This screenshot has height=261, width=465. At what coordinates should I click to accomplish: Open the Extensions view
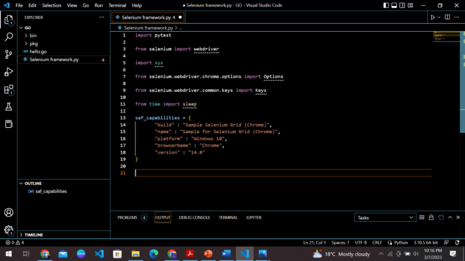click(x=9, y=89)
